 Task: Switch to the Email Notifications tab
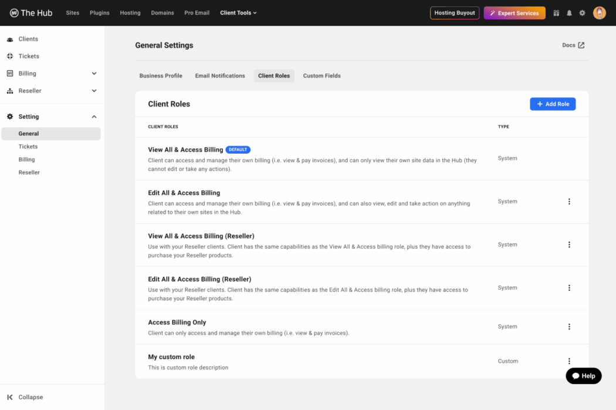220,76
